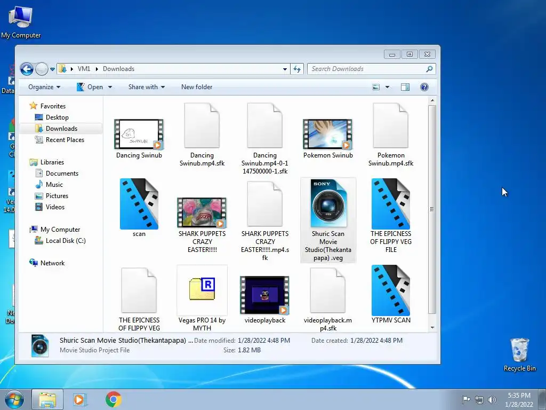This screenshot has width=546, height=410.
Task: Launch Windows Media Player from taskbar
Action: click(x=80, y=399)
